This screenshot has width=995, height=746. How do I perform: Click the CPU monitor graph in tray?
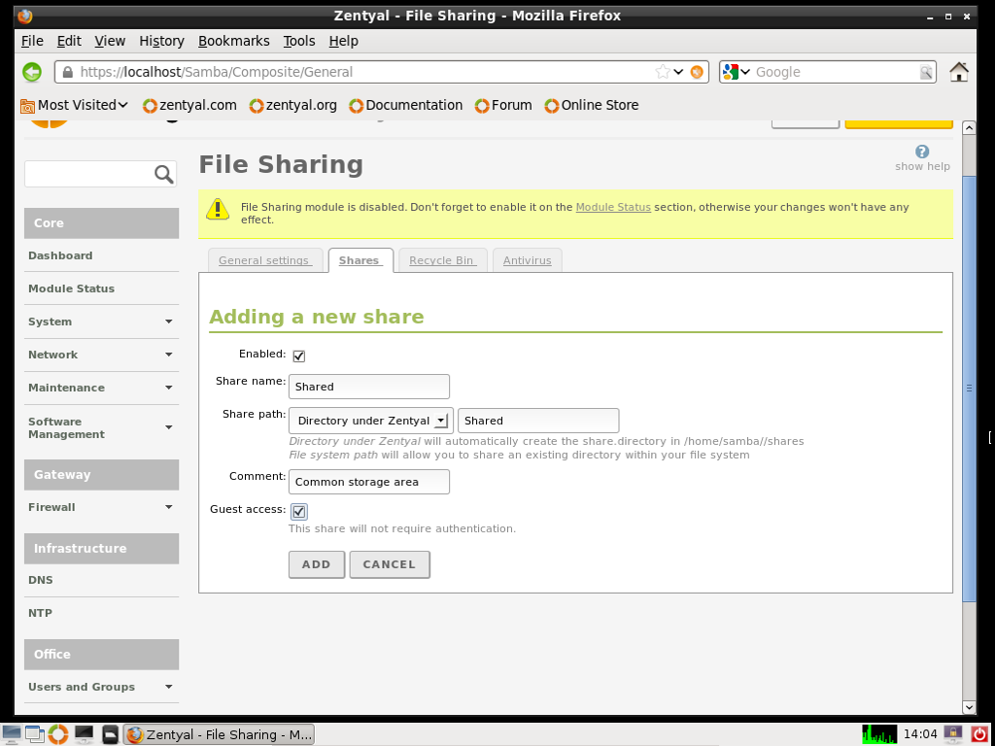click(879, 734)
